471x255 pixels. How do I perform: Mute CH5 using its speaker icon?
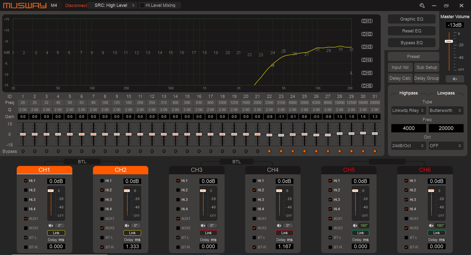click(355, 226)
